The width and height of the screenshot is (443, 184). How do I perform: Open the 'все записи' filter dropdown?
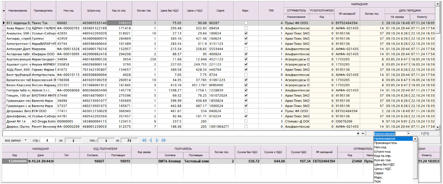click(25, 140)
